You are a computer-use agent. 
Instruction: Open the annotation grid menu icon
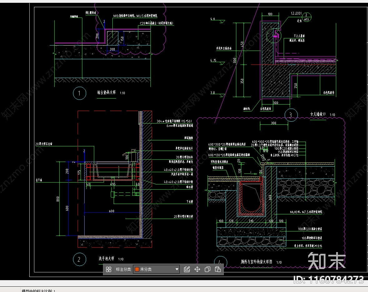point(108,269)
